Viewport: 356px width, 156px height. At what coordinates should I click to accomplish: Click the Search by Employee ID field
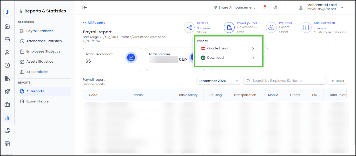click(286, 81)
